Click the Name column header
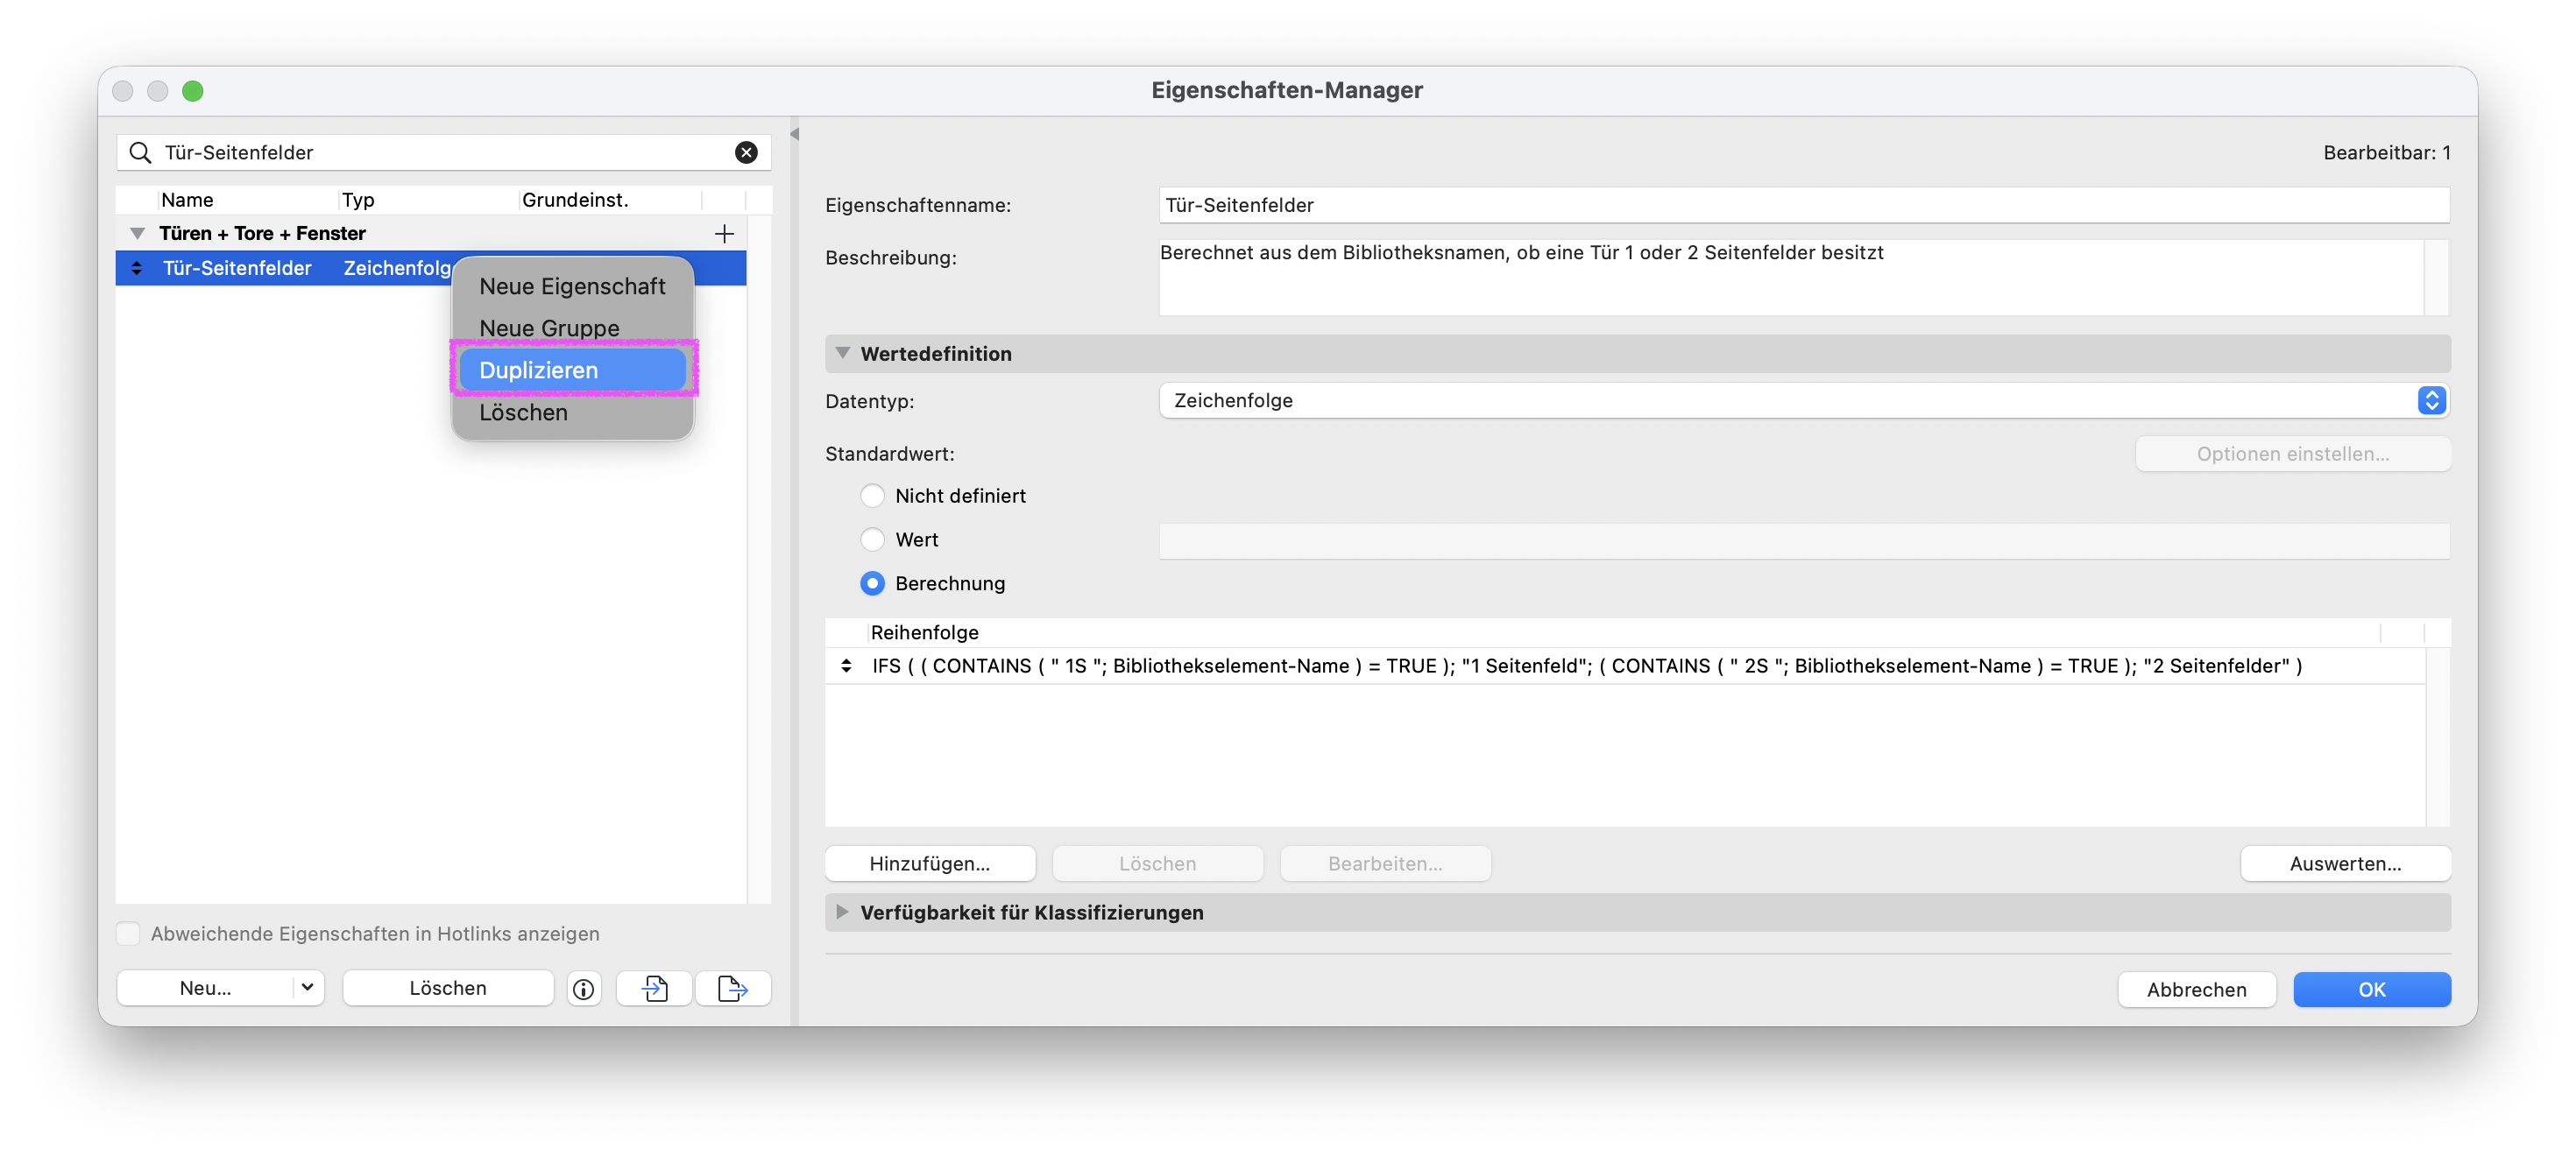The height and width of the screenshot is (1156, 2576). click(x=247, y=200)
